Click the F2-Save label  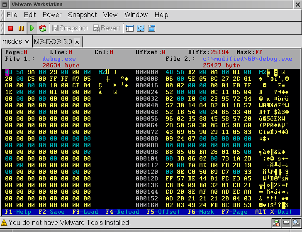[x=51, y=212]
